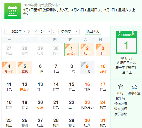The height and width of the screenshot is (128, 142).
Task: Click the 2020年05月 date card
Action: (x=126, y=42)
